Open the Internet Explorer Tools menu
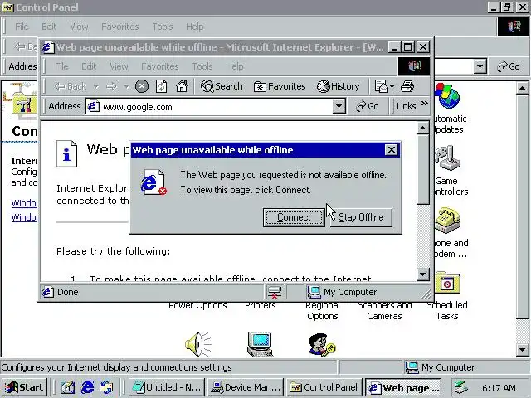531x398 pixels. [202, 66]
